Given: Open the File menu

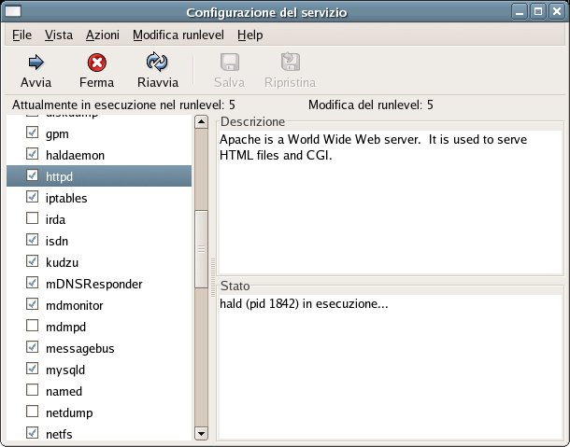Looking at the screenshot, I should tap(21, 35).
